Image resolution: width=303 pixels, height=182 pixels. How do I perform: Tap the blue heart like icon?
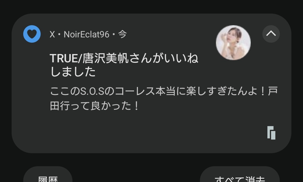pos(32,34)
